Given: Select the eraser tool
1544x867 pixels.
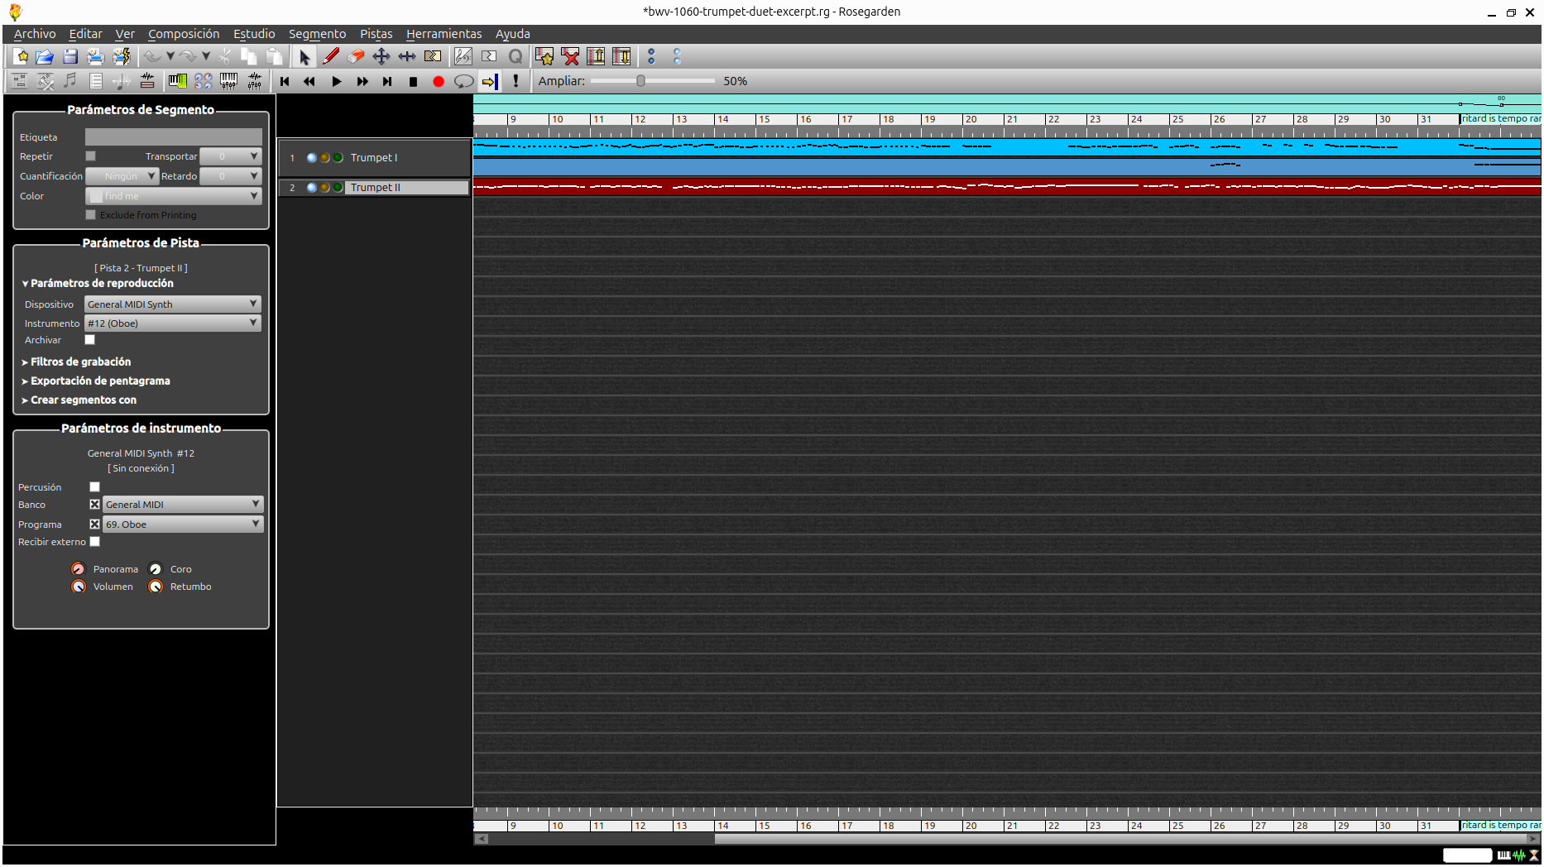Looking at the screenshot, I should 356,56.
